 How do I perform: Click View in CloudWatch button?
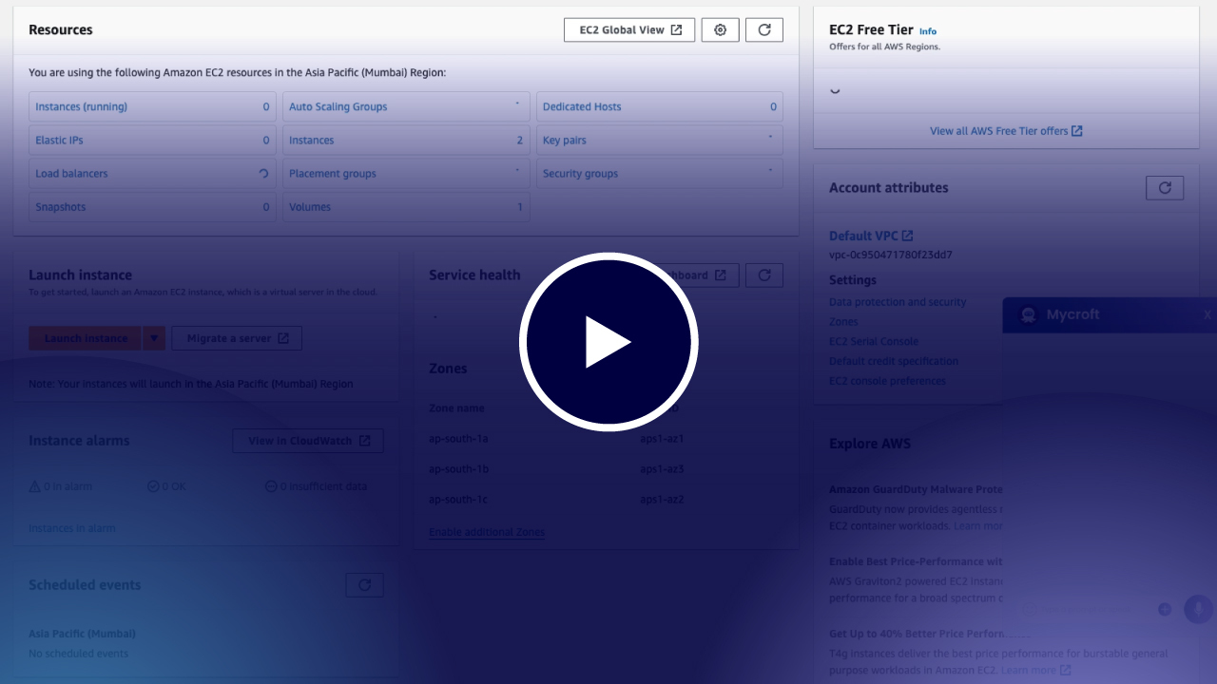tap(308, 441)
